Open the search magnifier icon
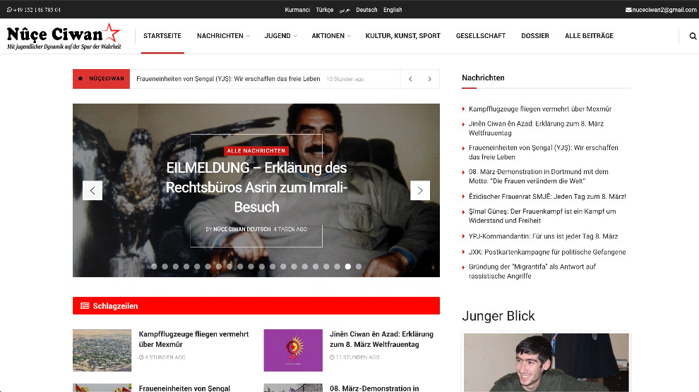This screenshot has height=392, width=699. tap(693, 36)
